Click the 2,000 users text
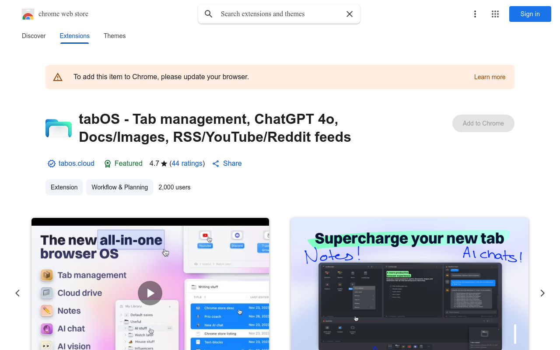This screenshot has width=560, height=350. pos(175,187)
